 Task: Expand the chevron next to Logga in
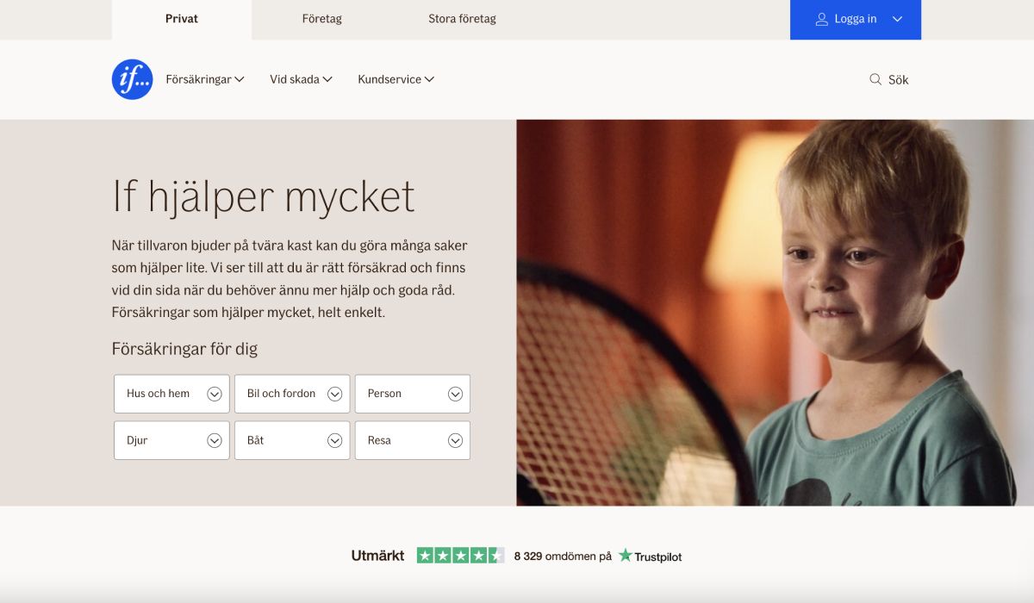tap(897, 19)
